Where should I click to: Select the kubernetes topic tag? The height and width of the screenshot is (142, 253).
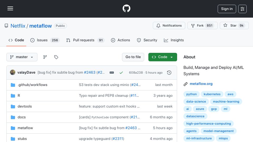pos(212,94)
